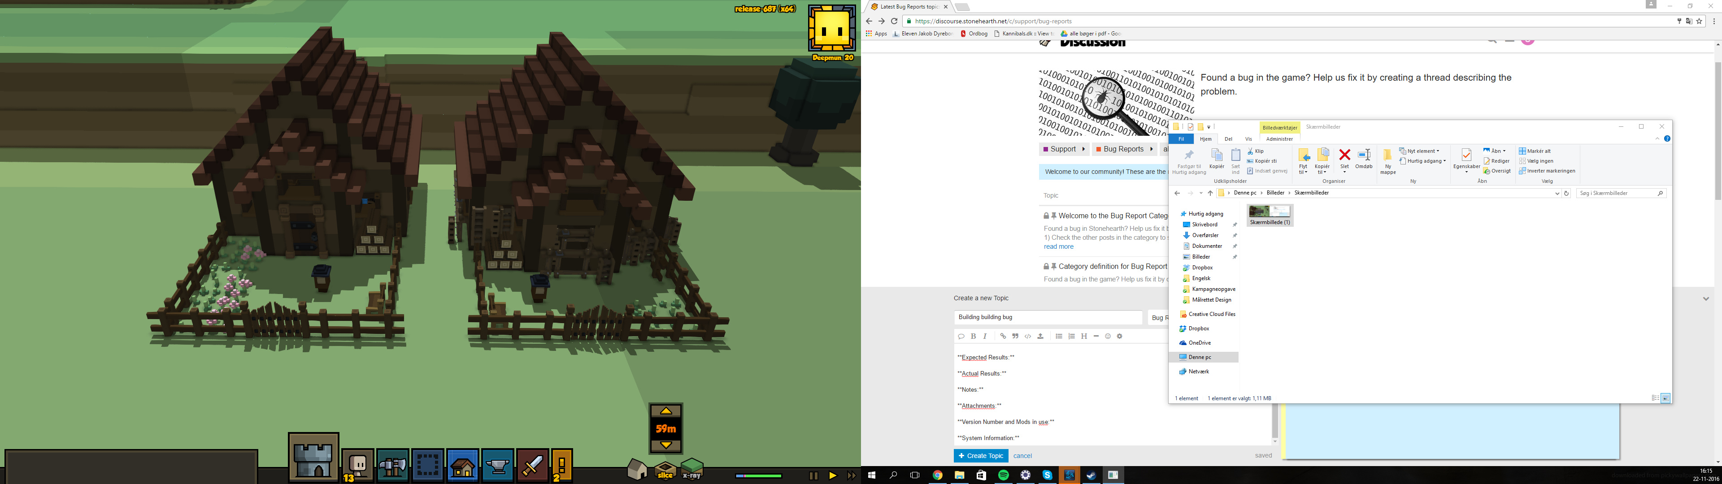Click the game performance meter bar
Image resolution: width=1722 pixels, height=484 pixels.
[x=759, y=476]
